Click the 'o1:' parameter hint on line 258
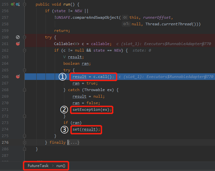The width and height of the screenshot is (215, 171). coord(126,24)
